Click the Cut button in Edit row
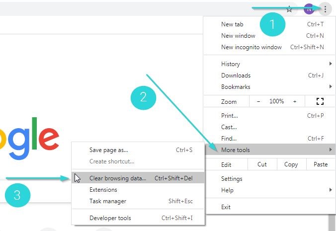Image resolution: width=336 pixels, height=231 pixels. coord(262,164)
